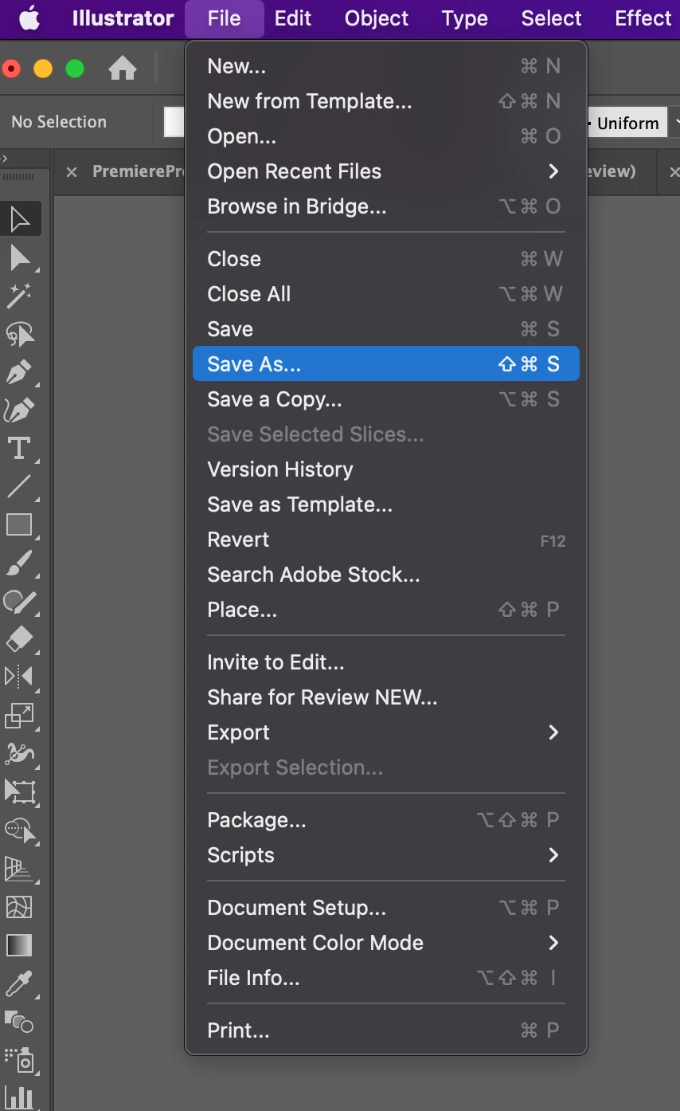Activate the Type tool
Screen dimensions: 680x1111
coord(18,448)
